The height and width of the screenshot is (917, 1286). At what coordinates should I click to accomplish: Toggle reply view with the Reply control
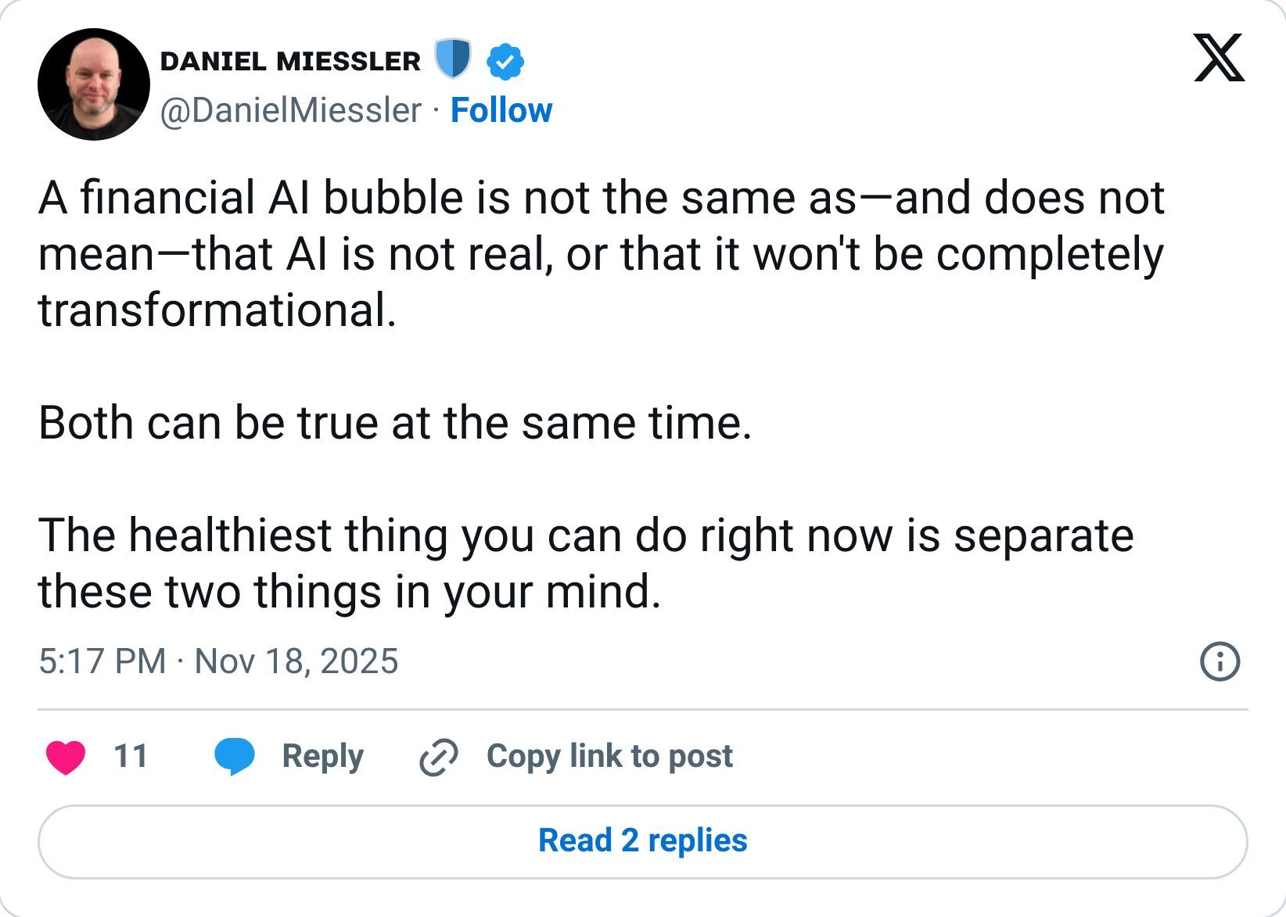tap(321, 755)
